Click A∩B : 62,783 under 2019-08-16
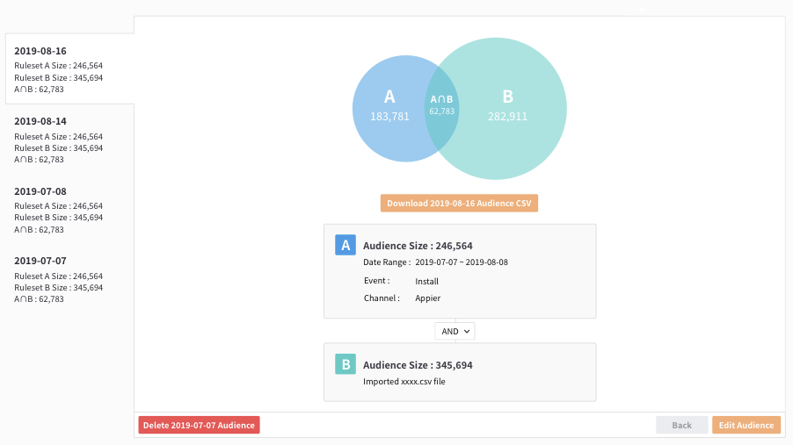793x445 pixels. (x=39, y=90)
